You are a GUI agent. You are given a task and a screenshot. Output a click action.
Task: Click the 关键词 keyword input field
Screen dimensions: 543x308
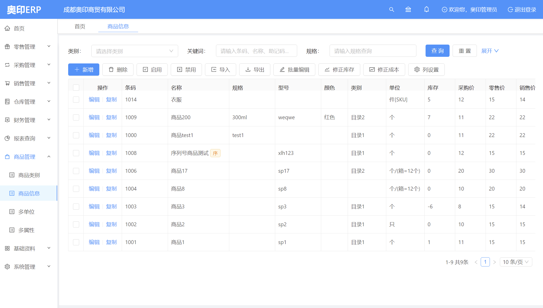(x=257, y=51)
